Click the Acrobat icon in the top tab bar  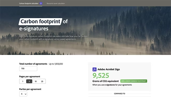41,3
